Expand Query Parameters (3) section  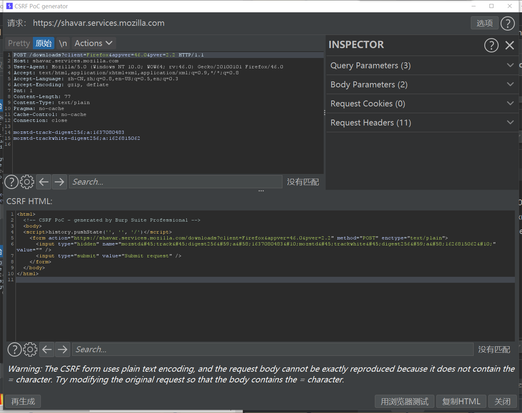(x=422, y=66)
